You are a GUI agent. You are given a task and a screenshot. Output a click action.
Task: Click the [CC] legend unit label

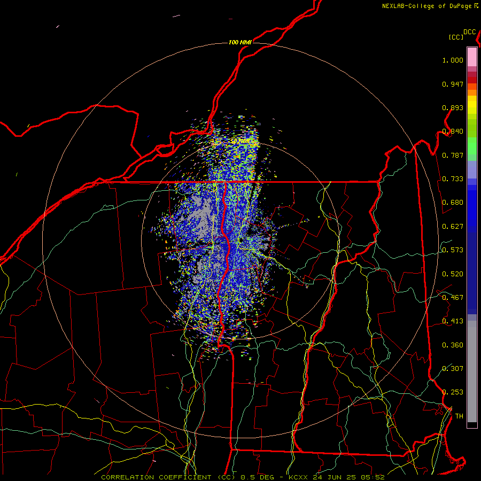(x=456, y=37)
